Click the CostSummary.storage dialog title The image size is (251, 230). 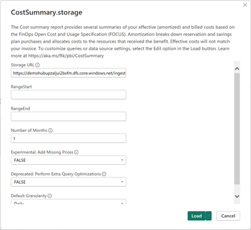(46, 13)
